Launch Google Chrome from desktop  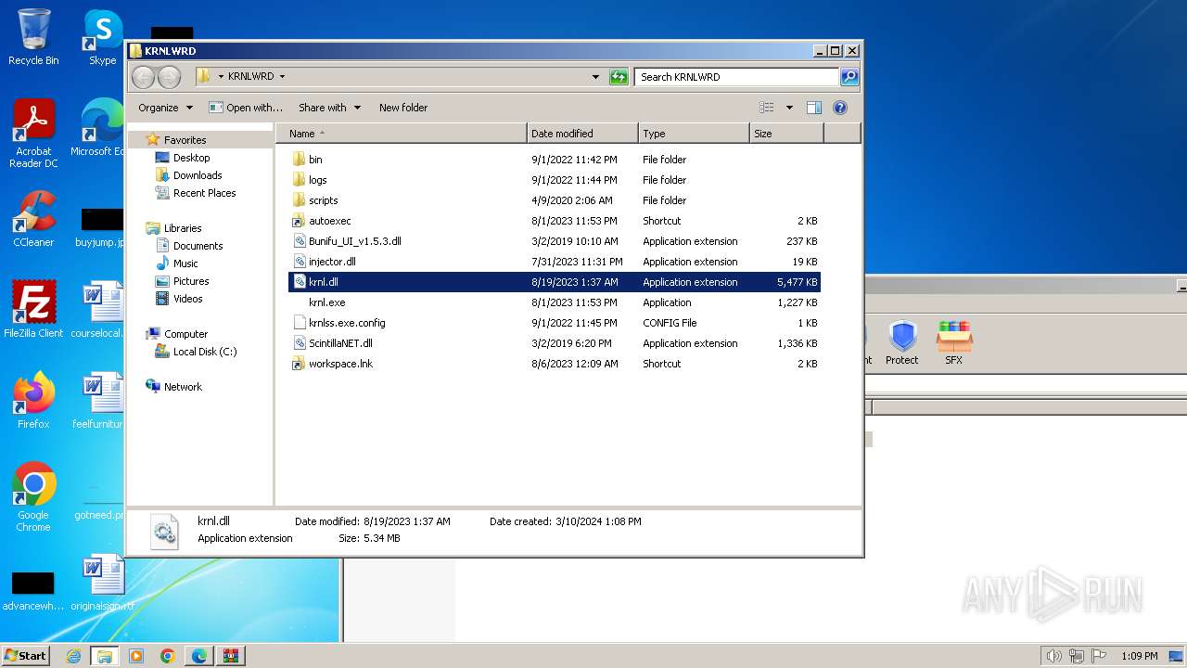(x=33, y=497)
